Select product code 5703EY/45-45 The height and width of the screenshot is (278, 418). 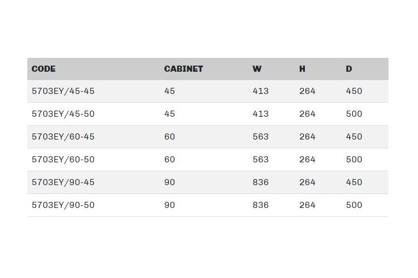[x=63, y=91]
